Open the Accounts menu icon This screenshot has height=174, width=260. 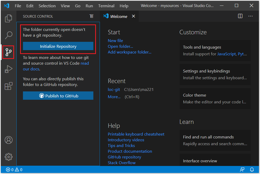point(8,140)
